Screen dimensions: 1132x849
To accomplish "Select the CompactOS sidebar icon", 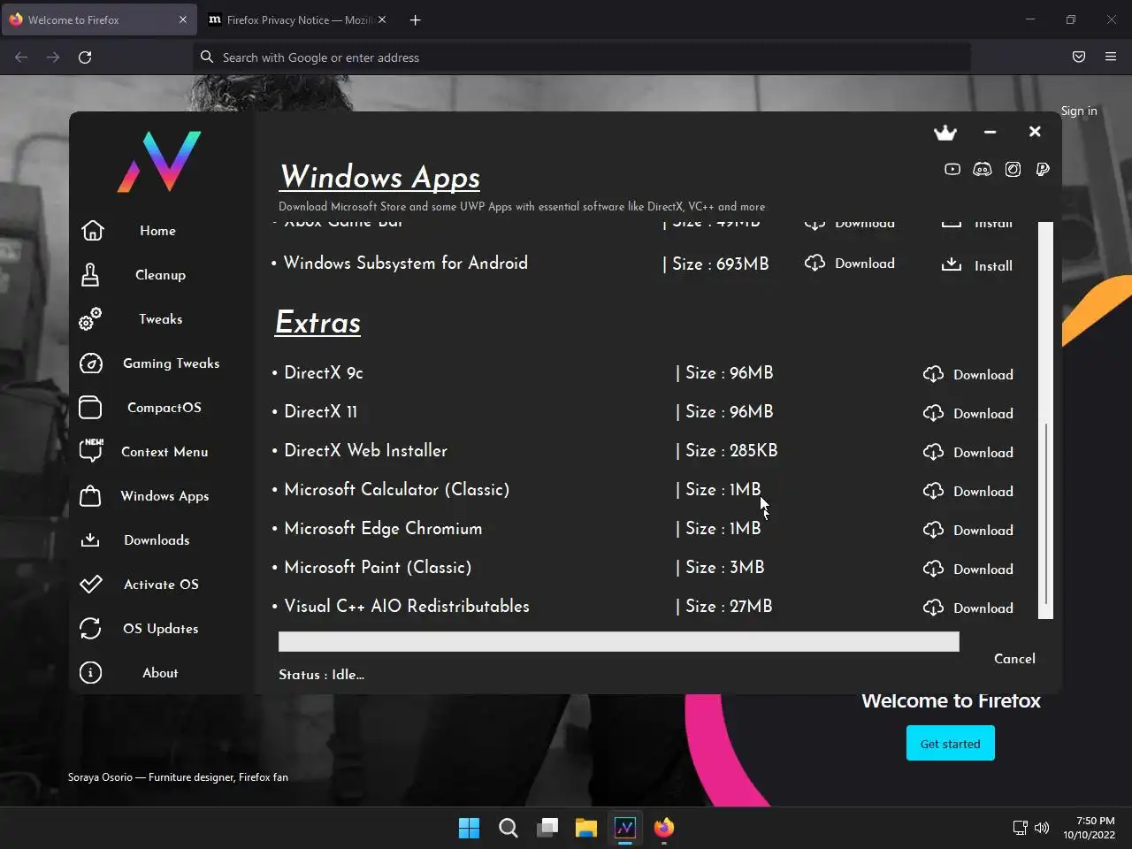I will 90,408.
